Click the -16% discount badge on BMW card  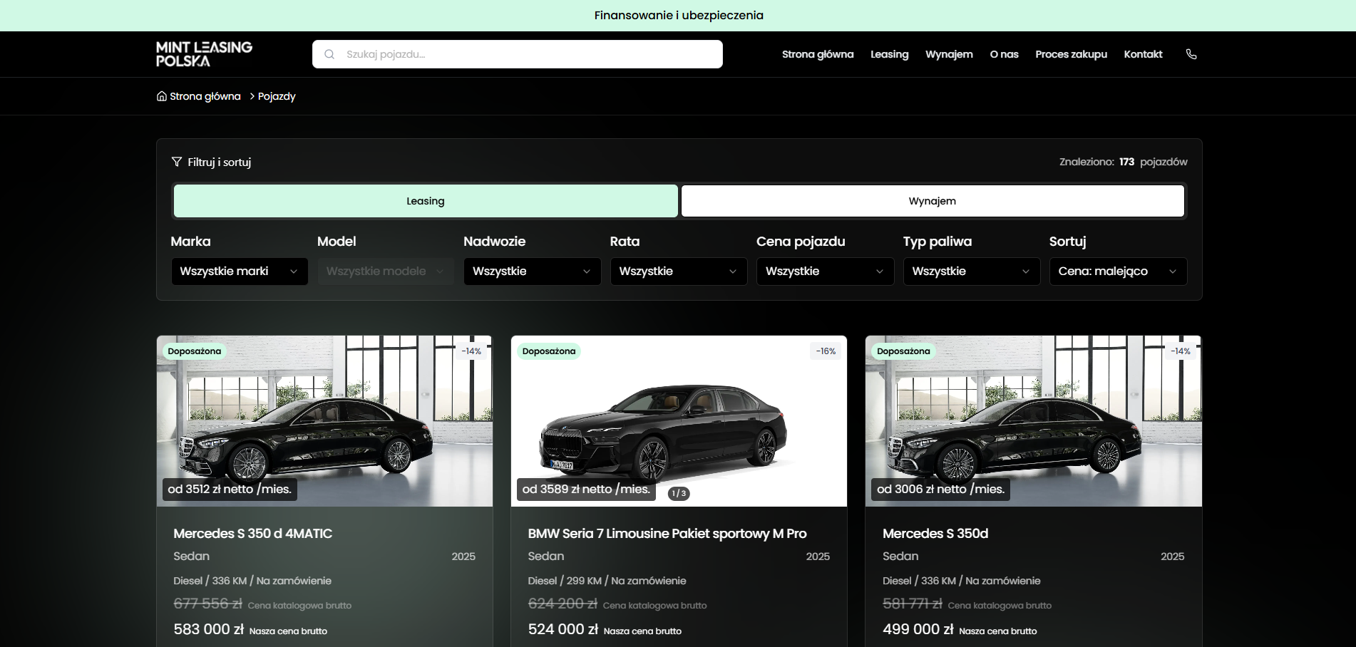coord(826,351)
